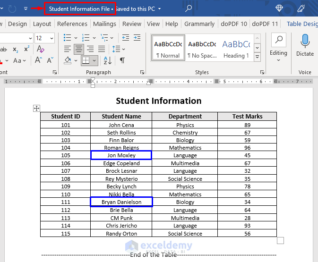This screenshot has height=262, width=318.
Task: Open the doPDF 10 tab
Action: click(234, 24)
